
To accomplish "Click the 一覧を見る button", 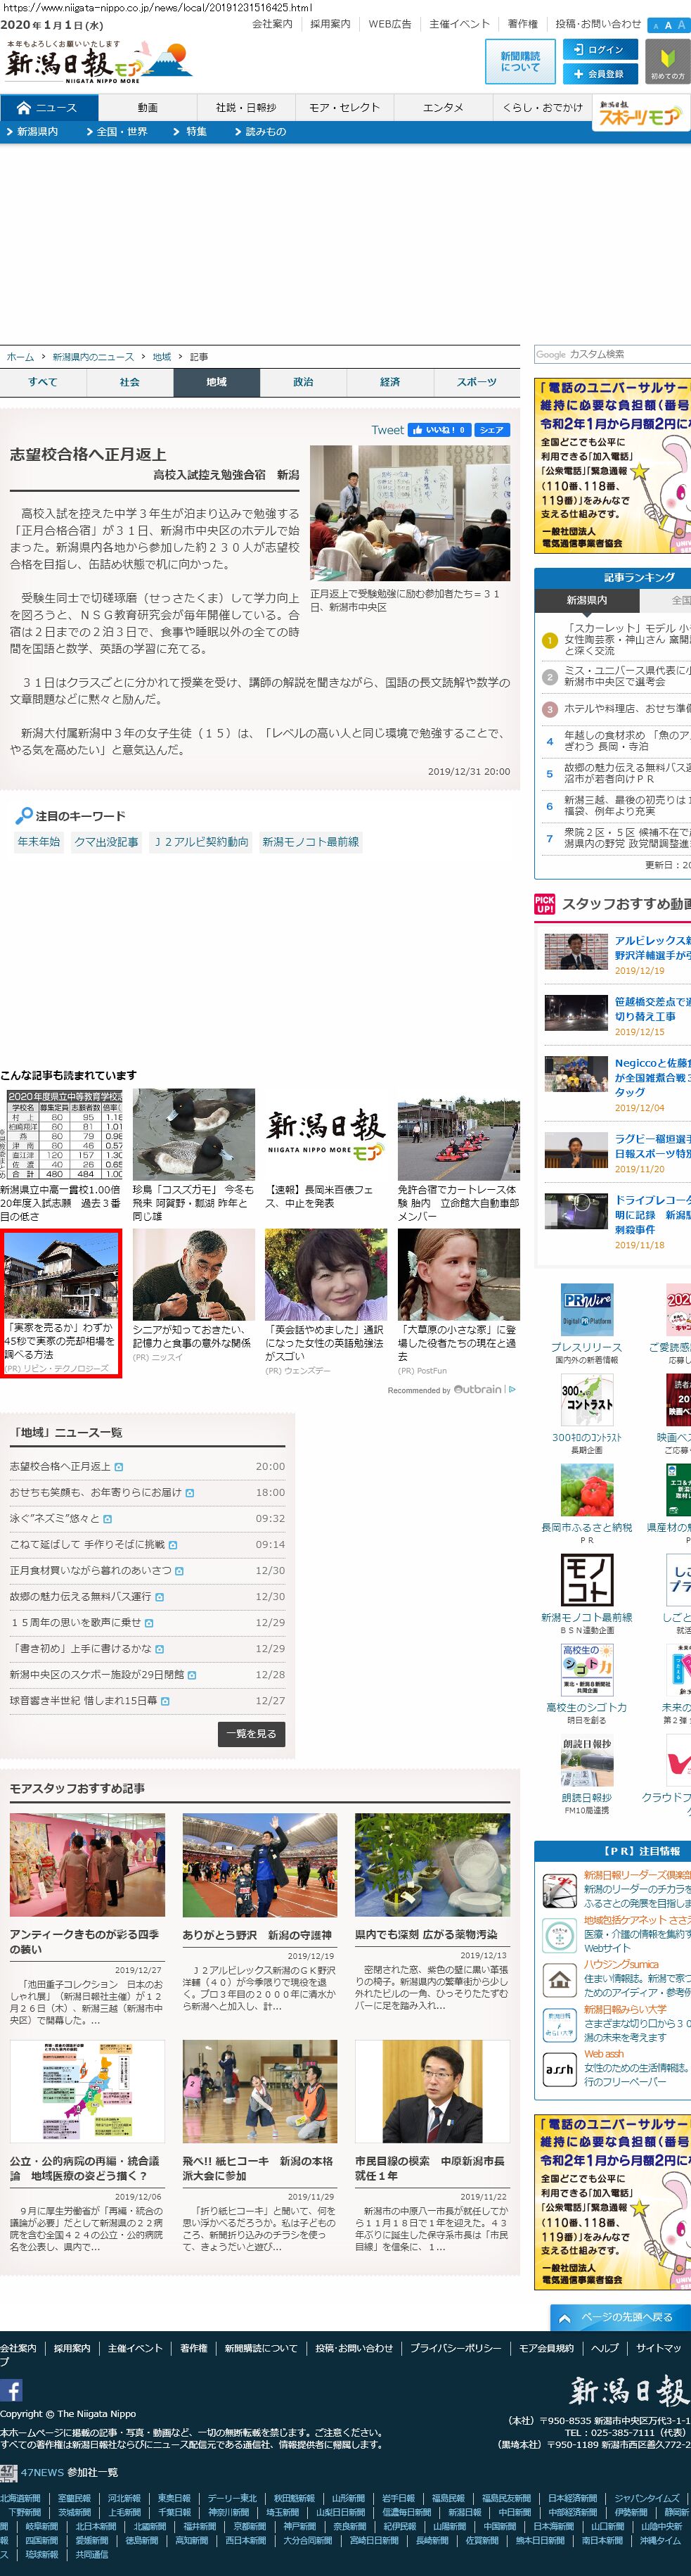I will coord(251,1733).
